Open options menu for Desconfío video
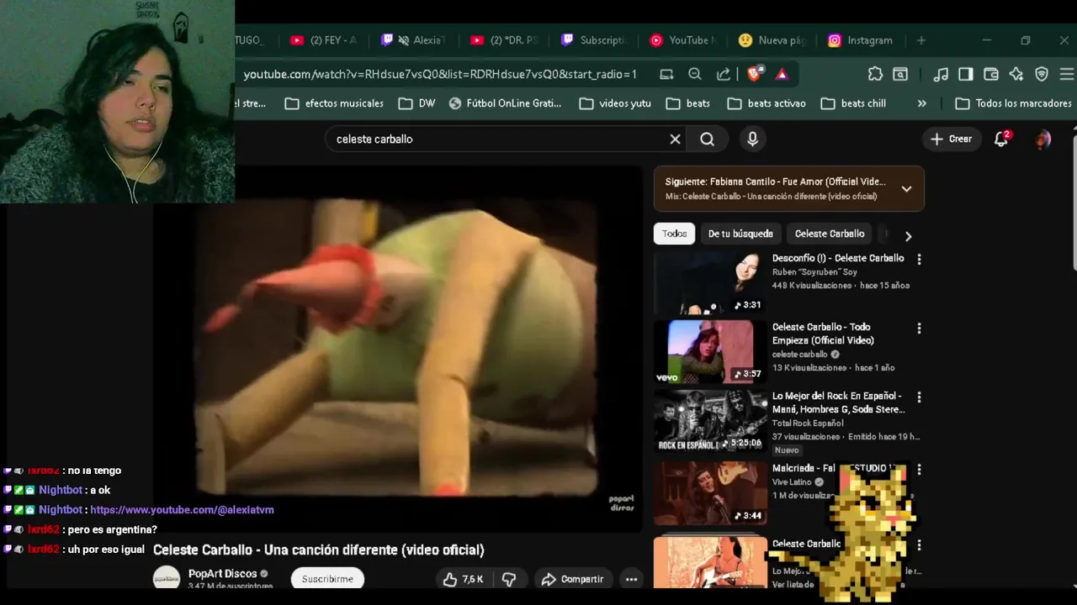1077x605 pixels. tap(919, 260)
